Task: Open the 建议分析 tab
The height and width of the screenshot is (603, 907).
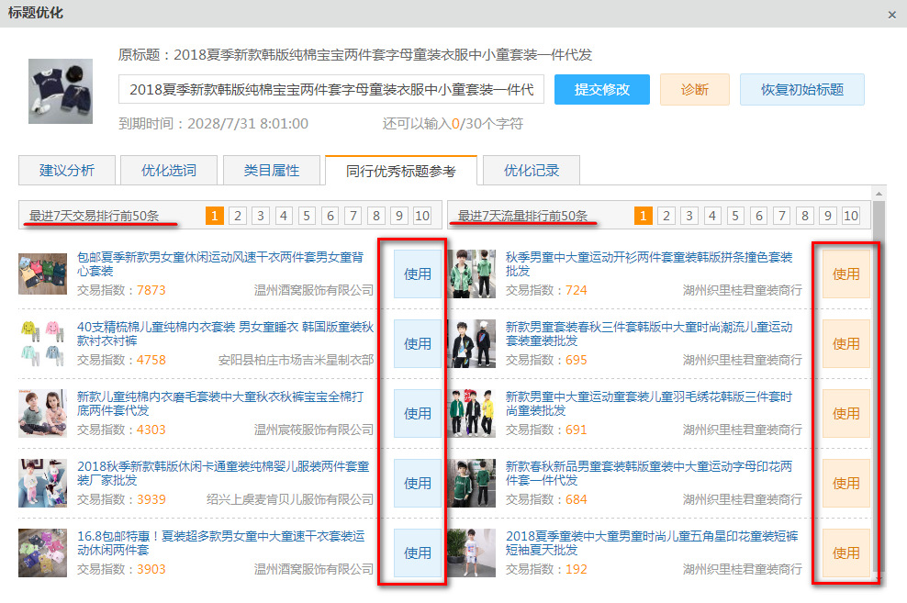Action: pos(66,170)
